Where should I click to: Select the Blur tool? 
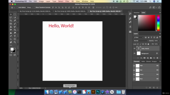11,33
